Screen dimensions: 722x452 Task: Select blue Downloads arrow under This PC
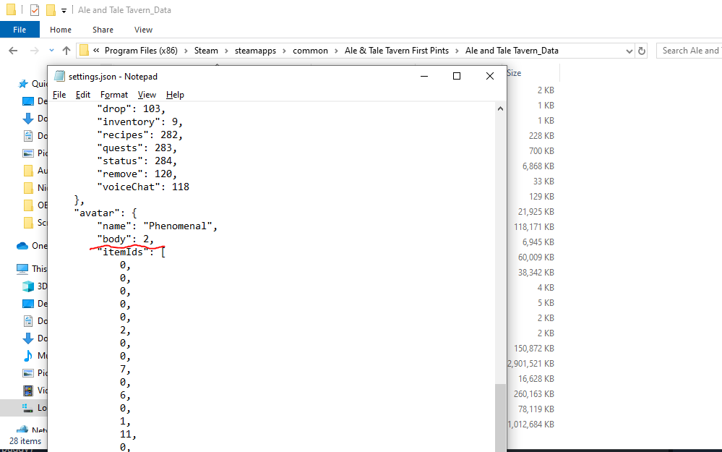(x=28, y=338)
